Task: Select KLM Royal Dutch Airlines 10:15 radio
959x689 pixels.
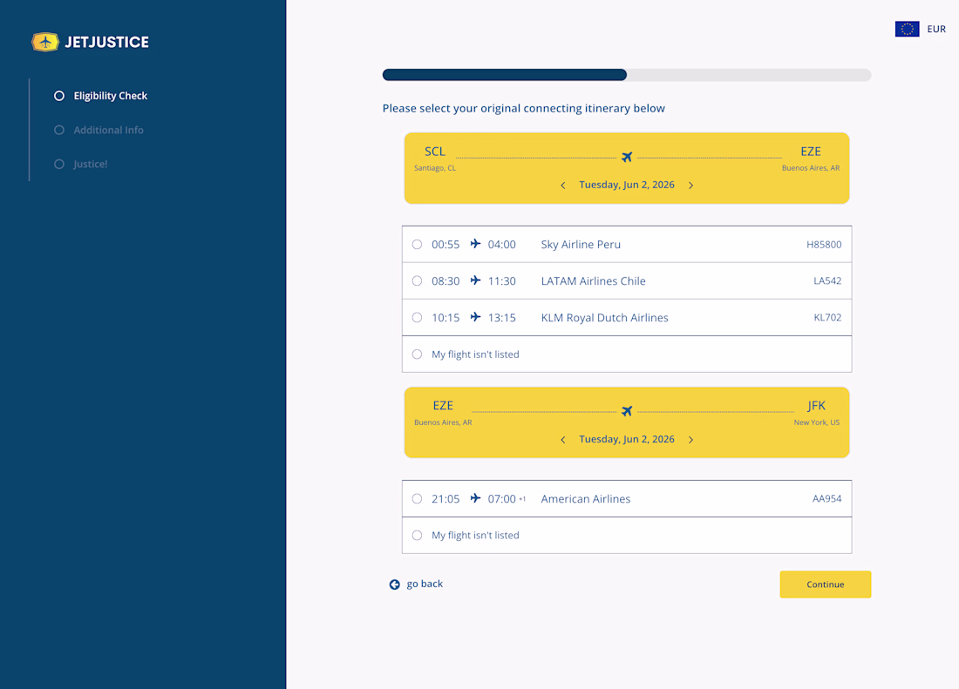Action: pos(417,318)
